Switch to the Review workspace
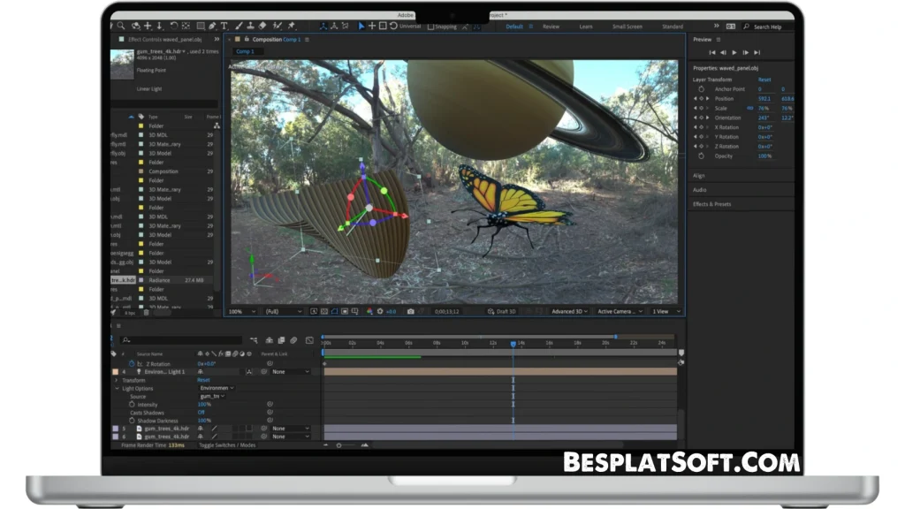This screenshot has width=905, height=509. pos(551,27)
